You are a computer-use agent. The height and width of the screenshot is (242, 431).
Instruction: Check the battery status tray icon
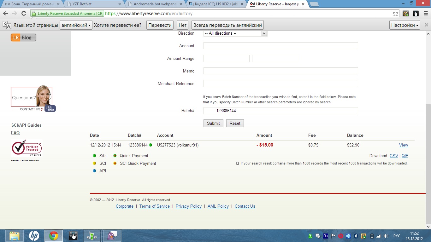point(372,236)
